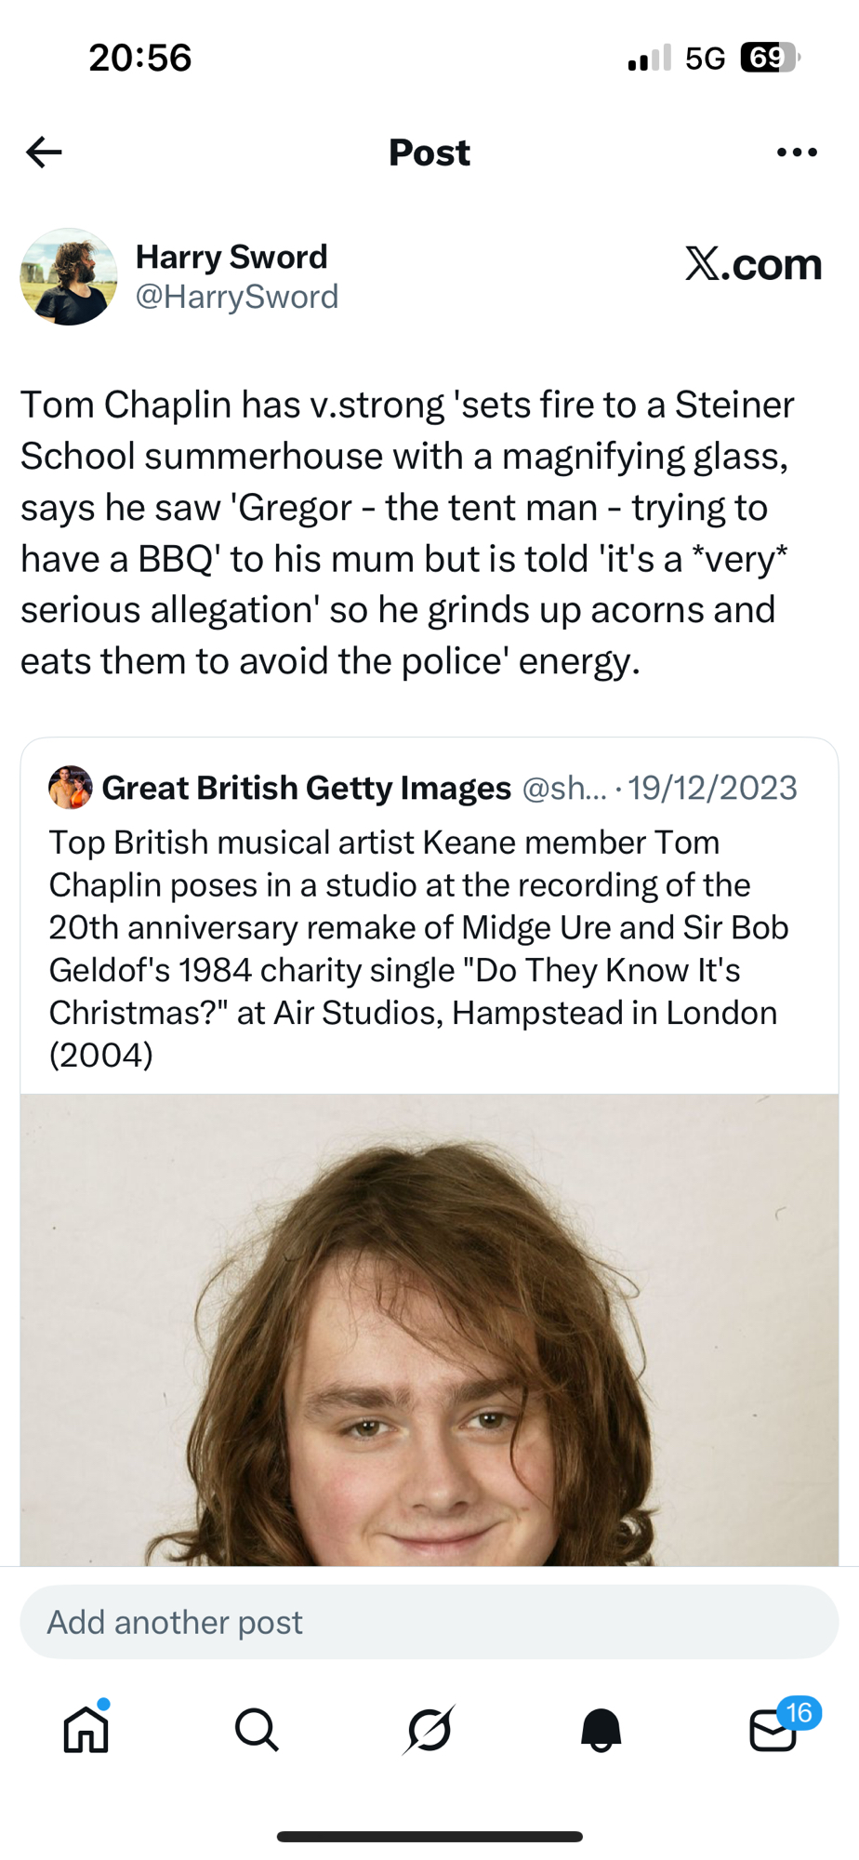This screenshot has width=859, height=1860.
Task: Open the Notifications bell tab
Action: point(601,1730)
